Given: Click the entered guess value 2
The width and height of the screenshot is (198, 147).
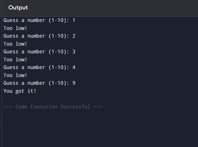Looking at the screenshot, I should coord(74,36).
